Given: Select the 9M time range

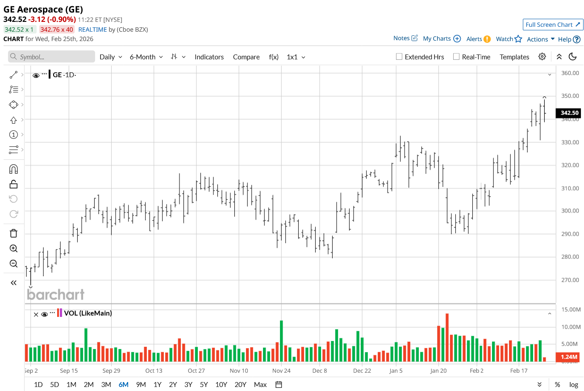Looking at the screenshot, I should tap(141, 384).
